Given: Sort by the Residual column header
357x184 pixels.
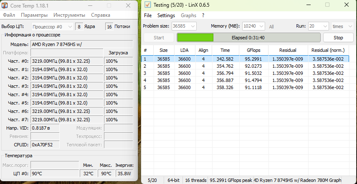Looking at the screenshot, I should (288, 50).
